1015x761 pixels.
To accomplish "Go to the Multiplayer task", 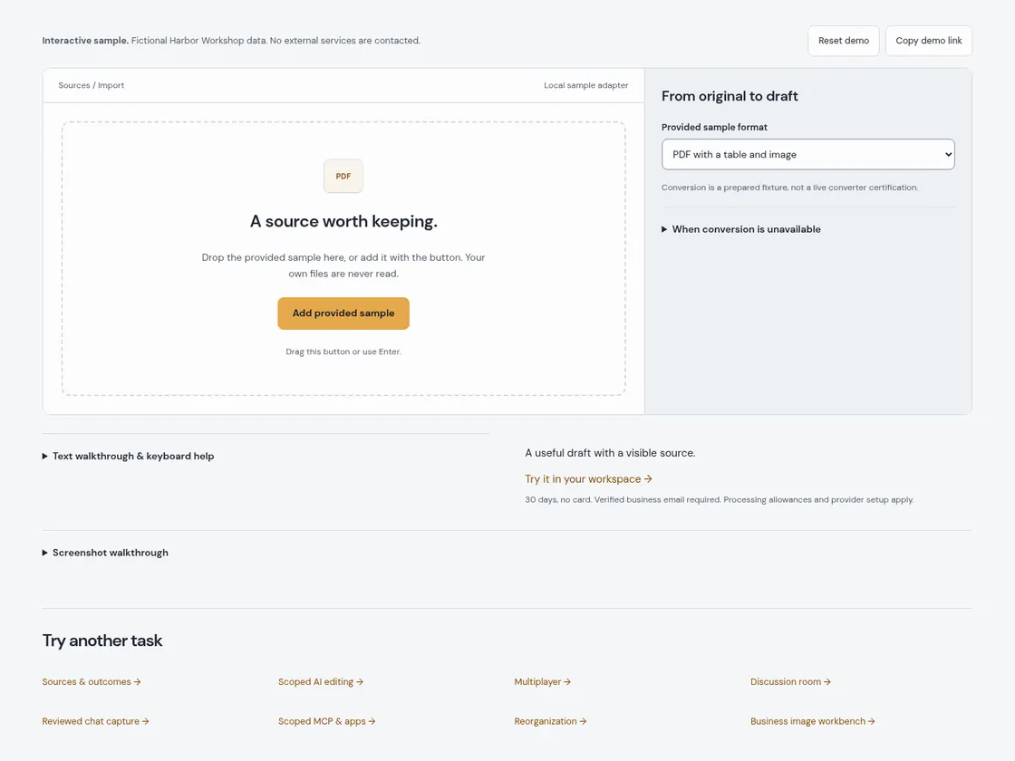I will (543, 682).
